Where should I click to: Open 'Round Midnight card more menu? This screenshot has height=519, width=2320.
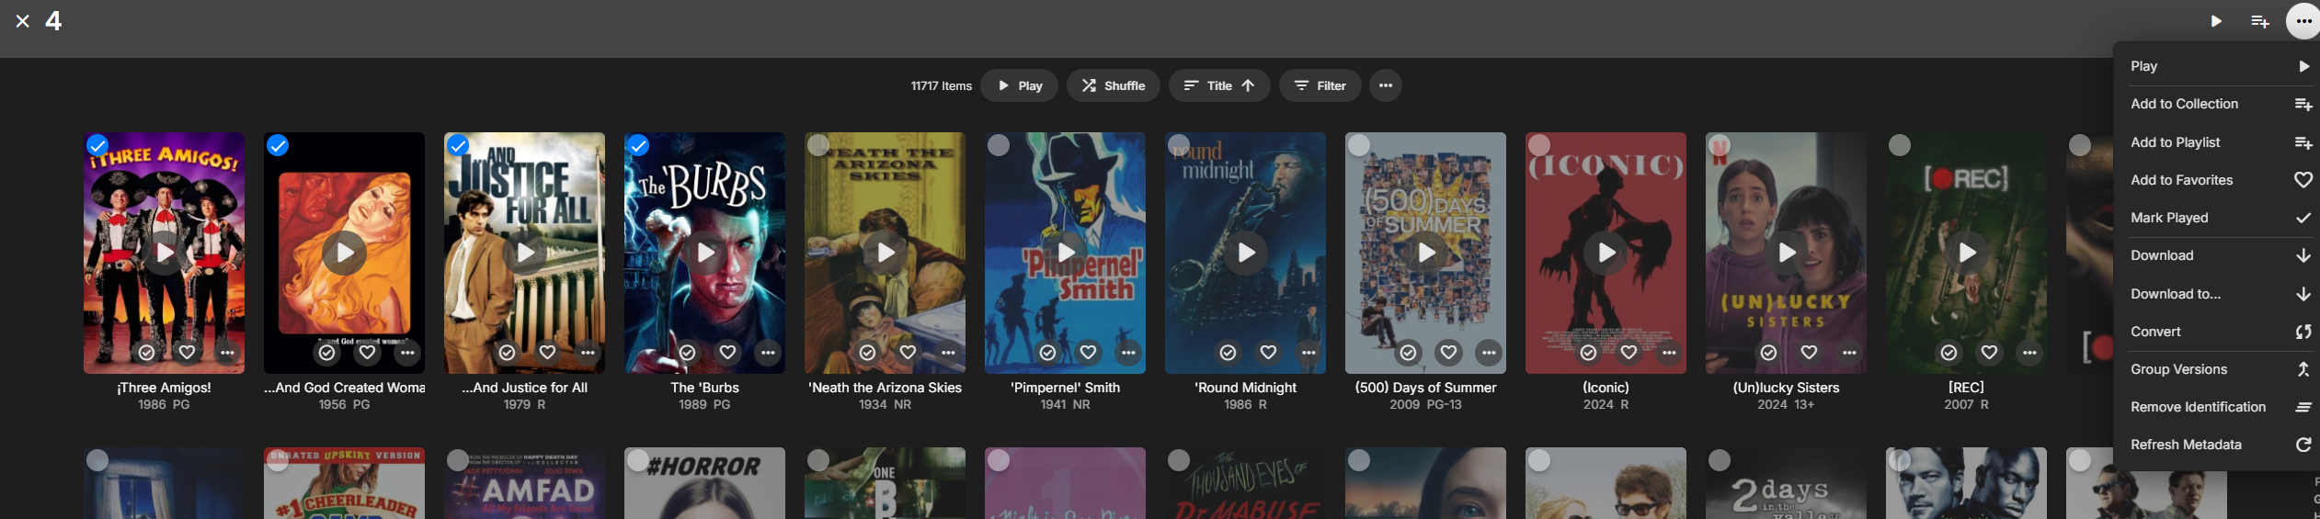pos(1309,353)
